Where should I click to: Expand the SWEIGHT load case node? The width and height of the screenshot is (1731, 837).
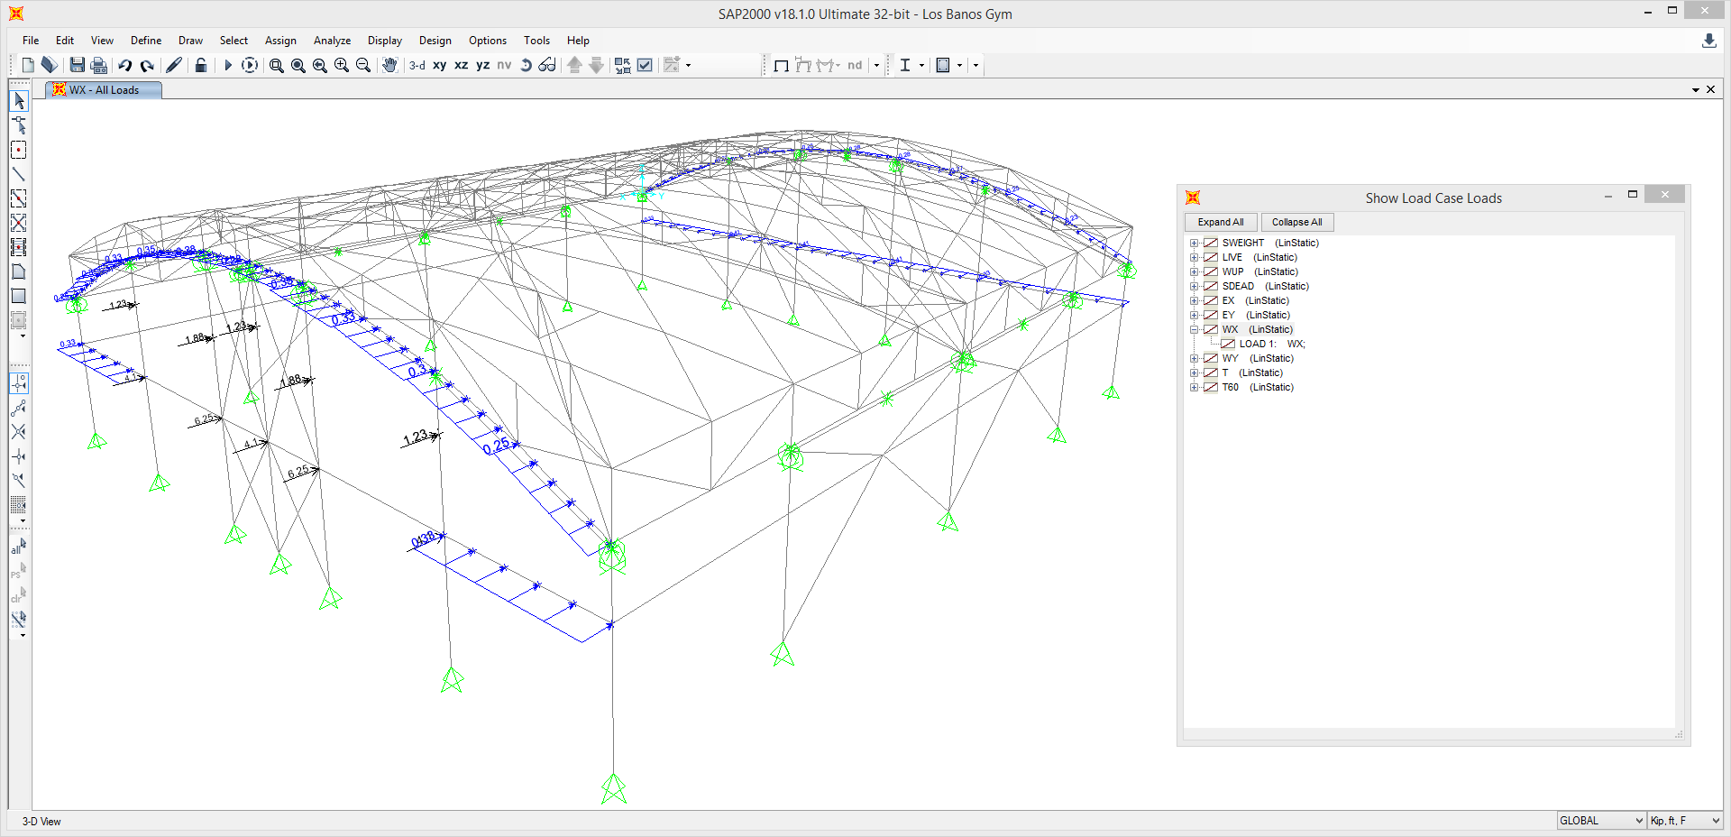(1194, 243)
